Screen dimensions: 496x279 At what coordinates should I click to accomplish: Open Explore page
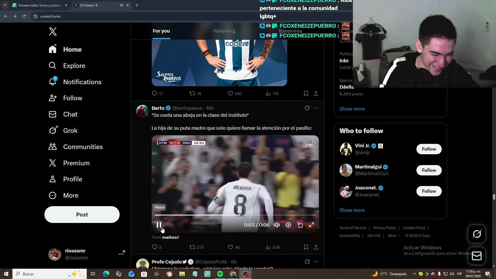67,65
